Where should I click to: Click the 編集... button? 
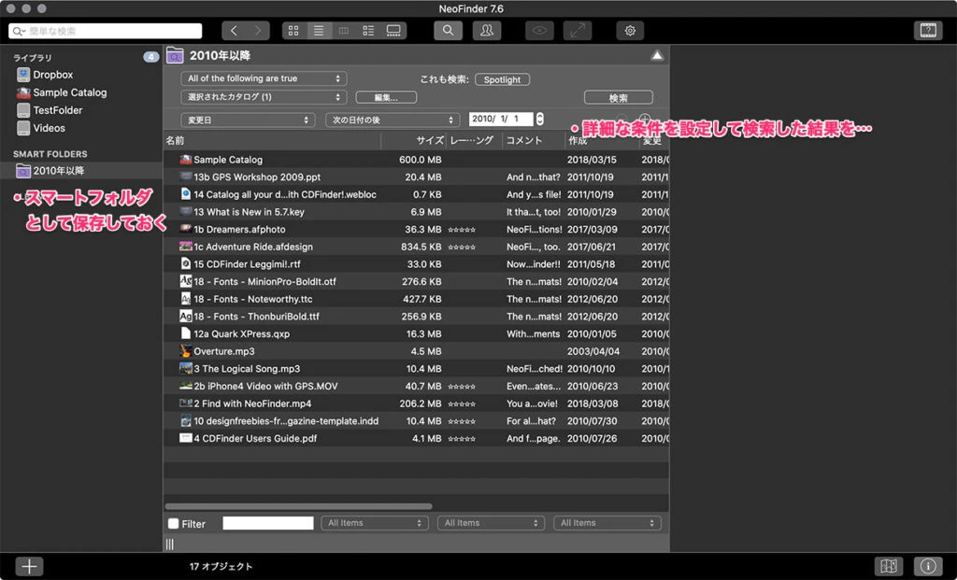point(386,97)
